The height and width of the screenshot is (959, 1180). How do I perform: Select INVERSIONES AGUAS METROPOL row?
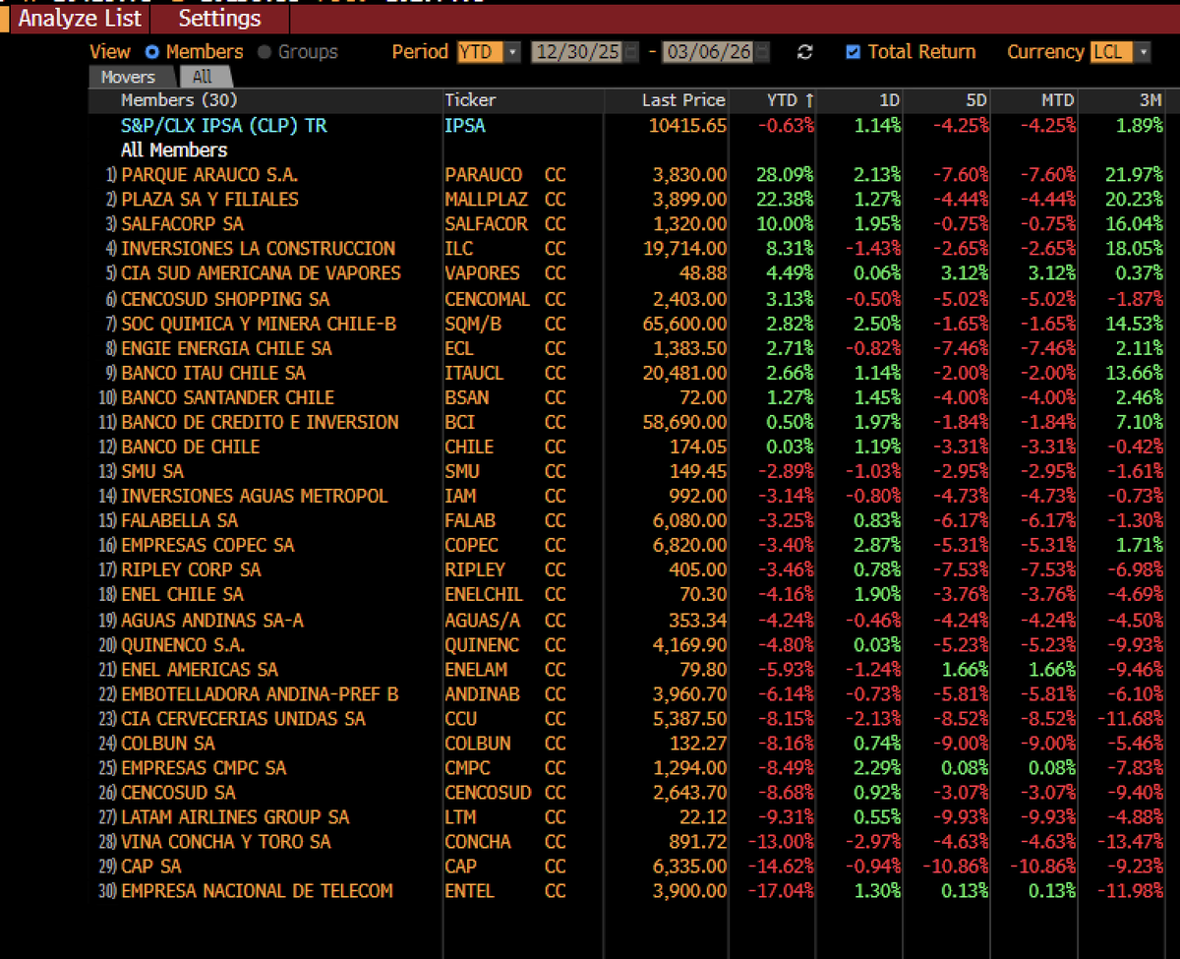coord(627,496)
